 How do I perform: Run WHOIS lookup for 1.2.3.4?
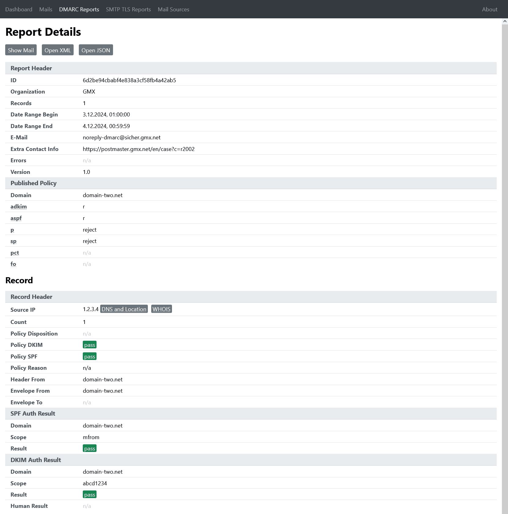pos(161,309)
